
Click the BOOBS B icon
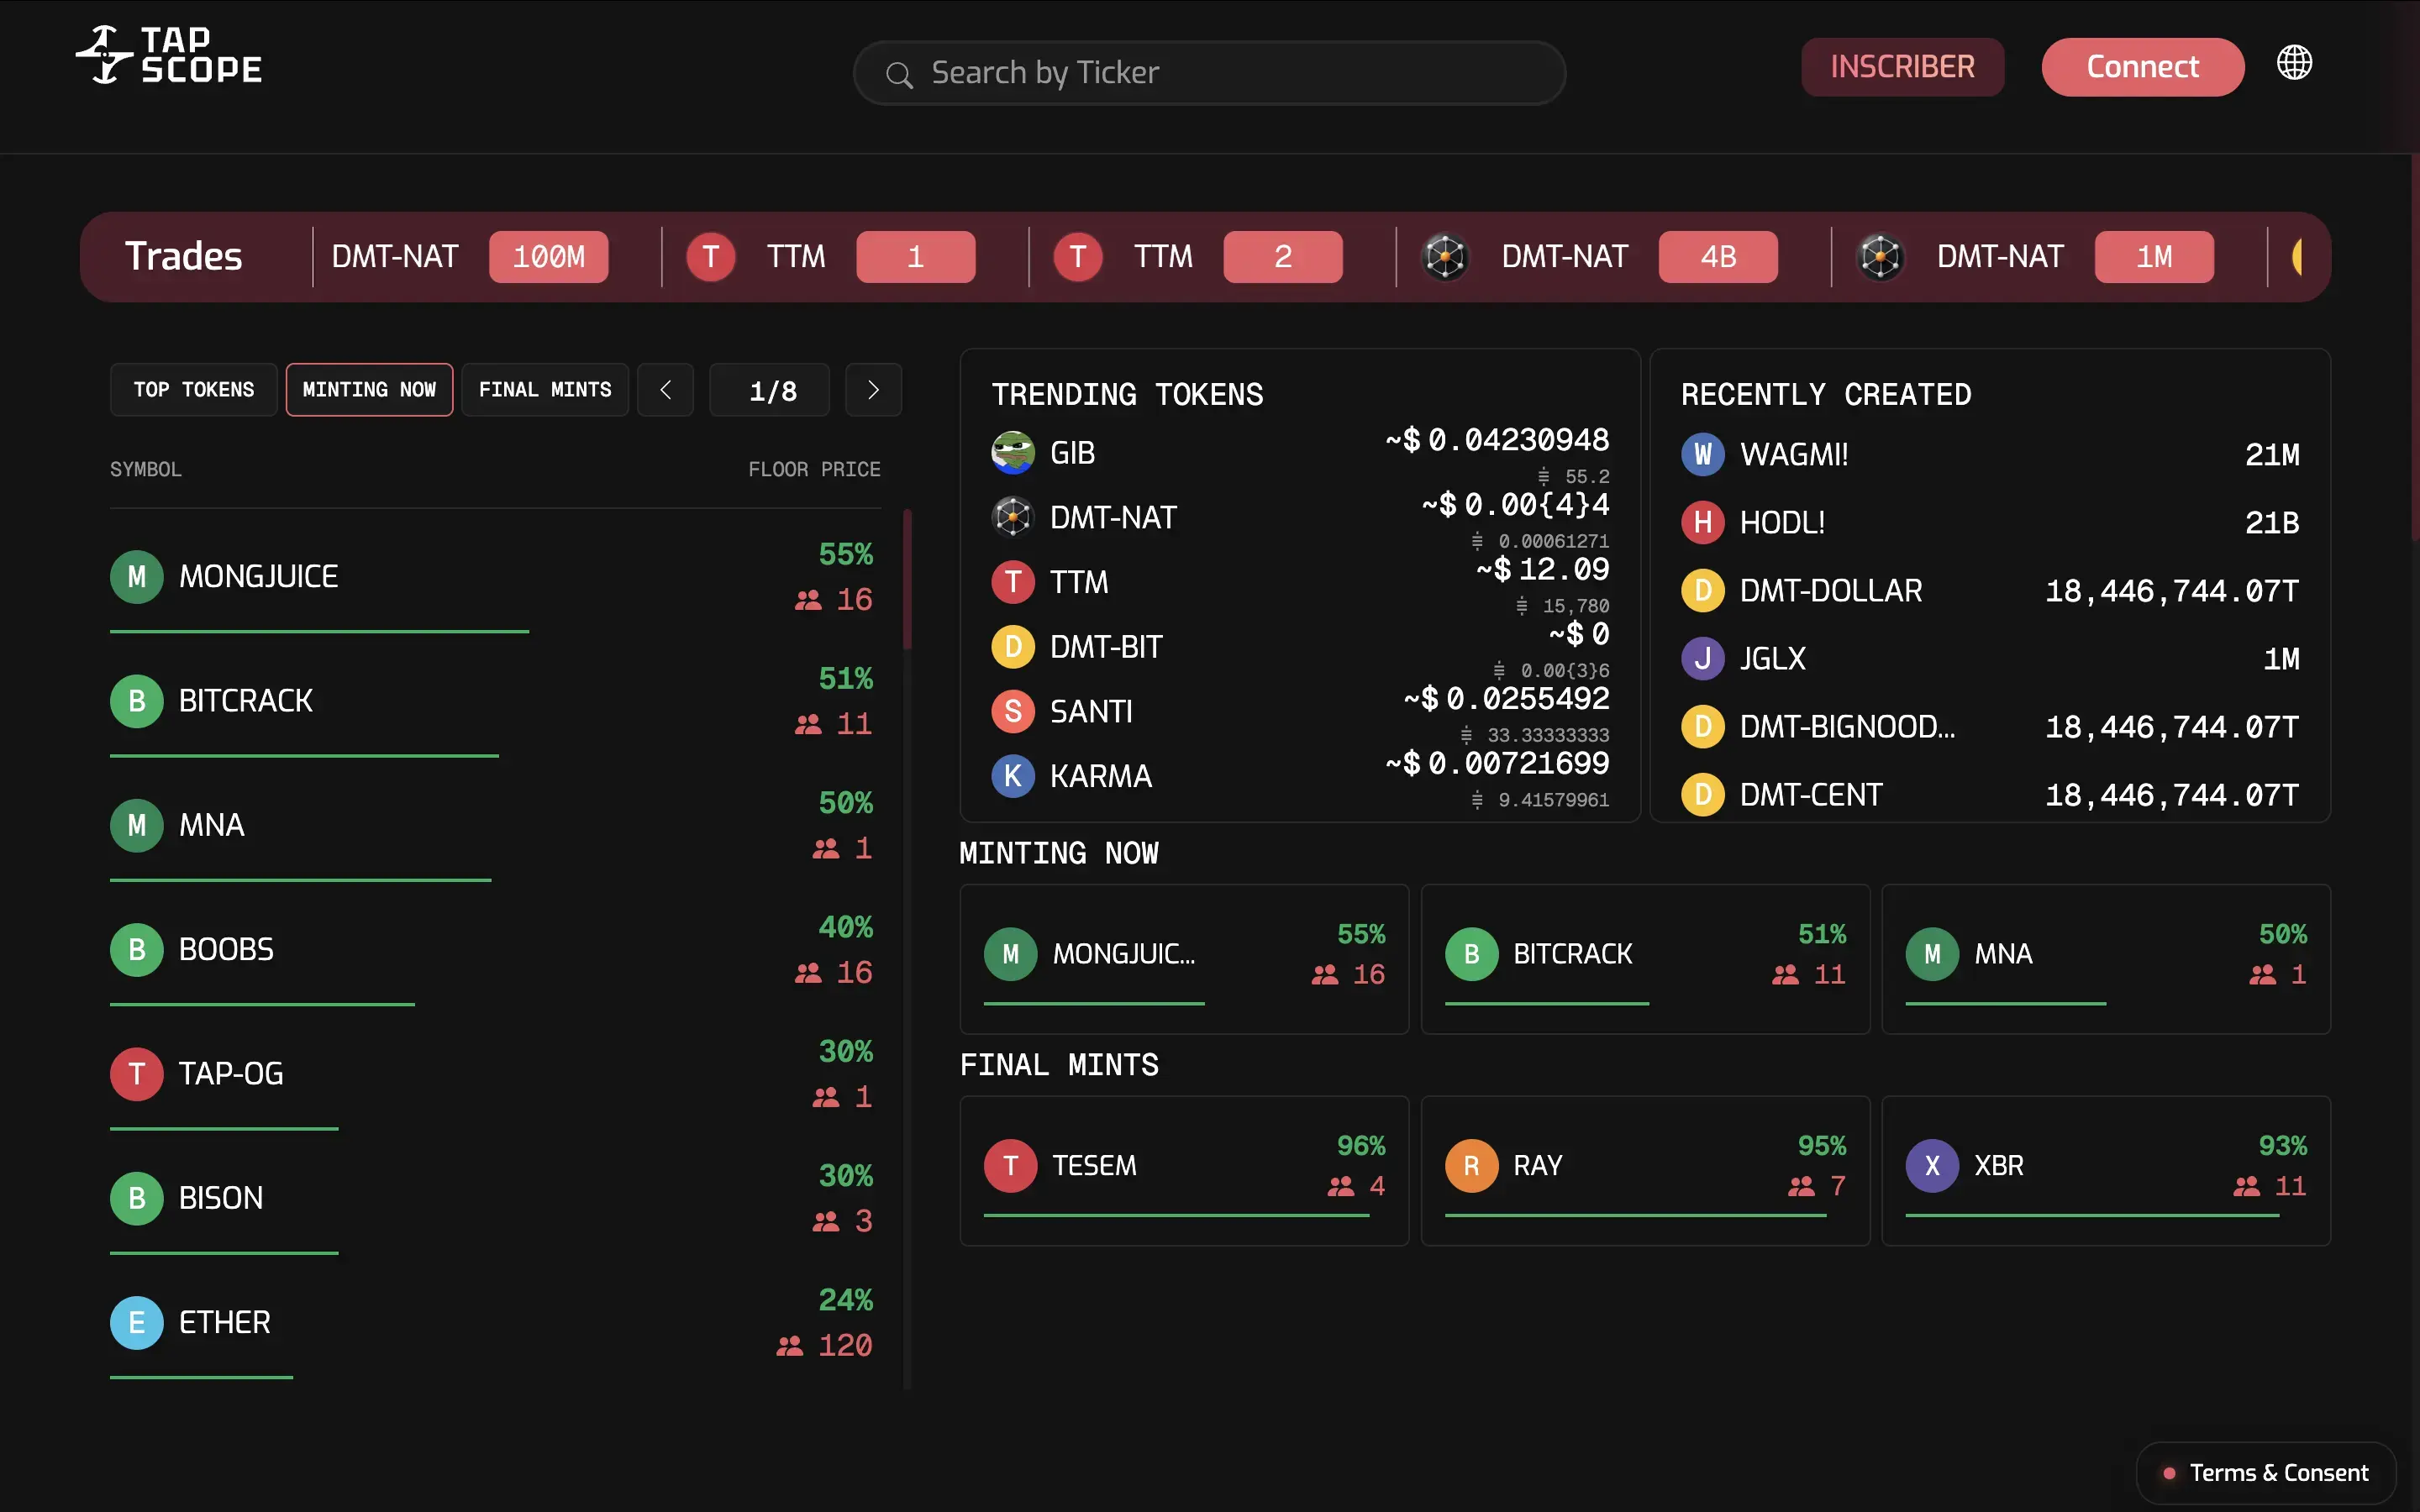click(137, 949)
